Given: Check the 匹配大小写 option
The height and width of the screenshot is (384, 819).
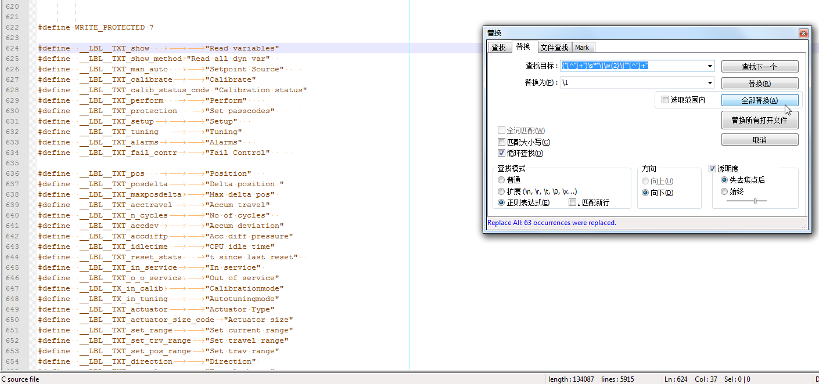Looking at the screenshot, I should coord(502,142).
